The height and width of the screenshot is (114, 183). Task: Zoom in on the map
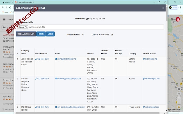click(179, 98)
